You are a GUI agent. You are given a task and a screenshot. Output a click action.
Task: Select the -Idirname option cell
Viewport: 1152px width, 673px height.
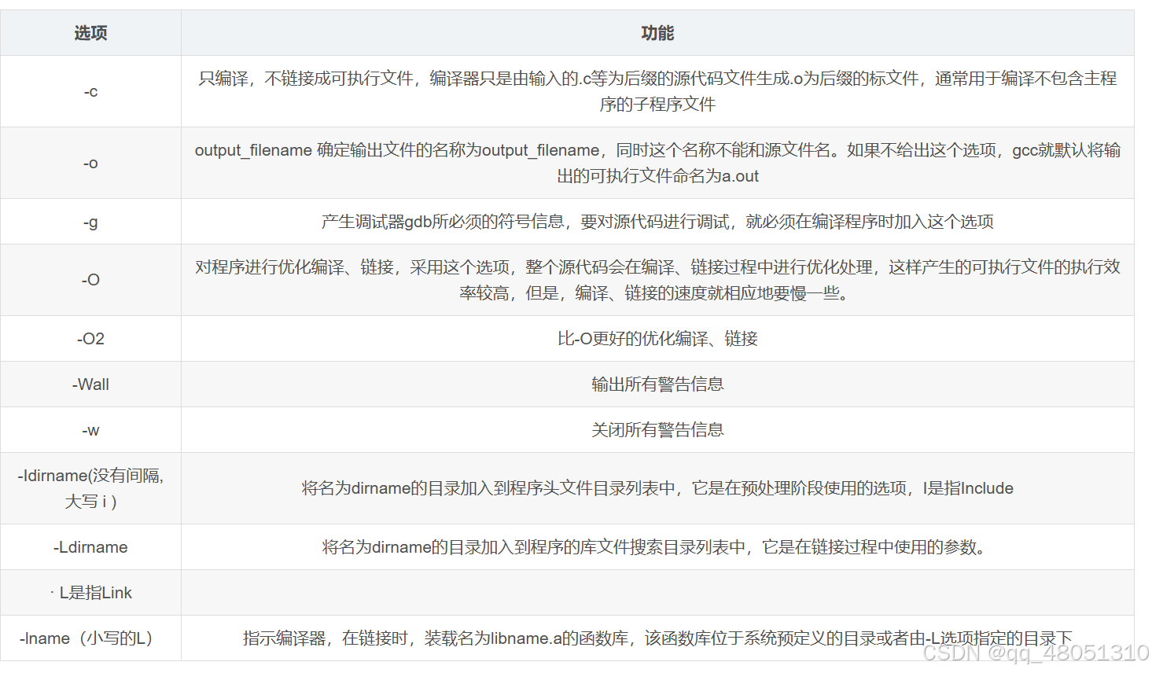point(90,487)
